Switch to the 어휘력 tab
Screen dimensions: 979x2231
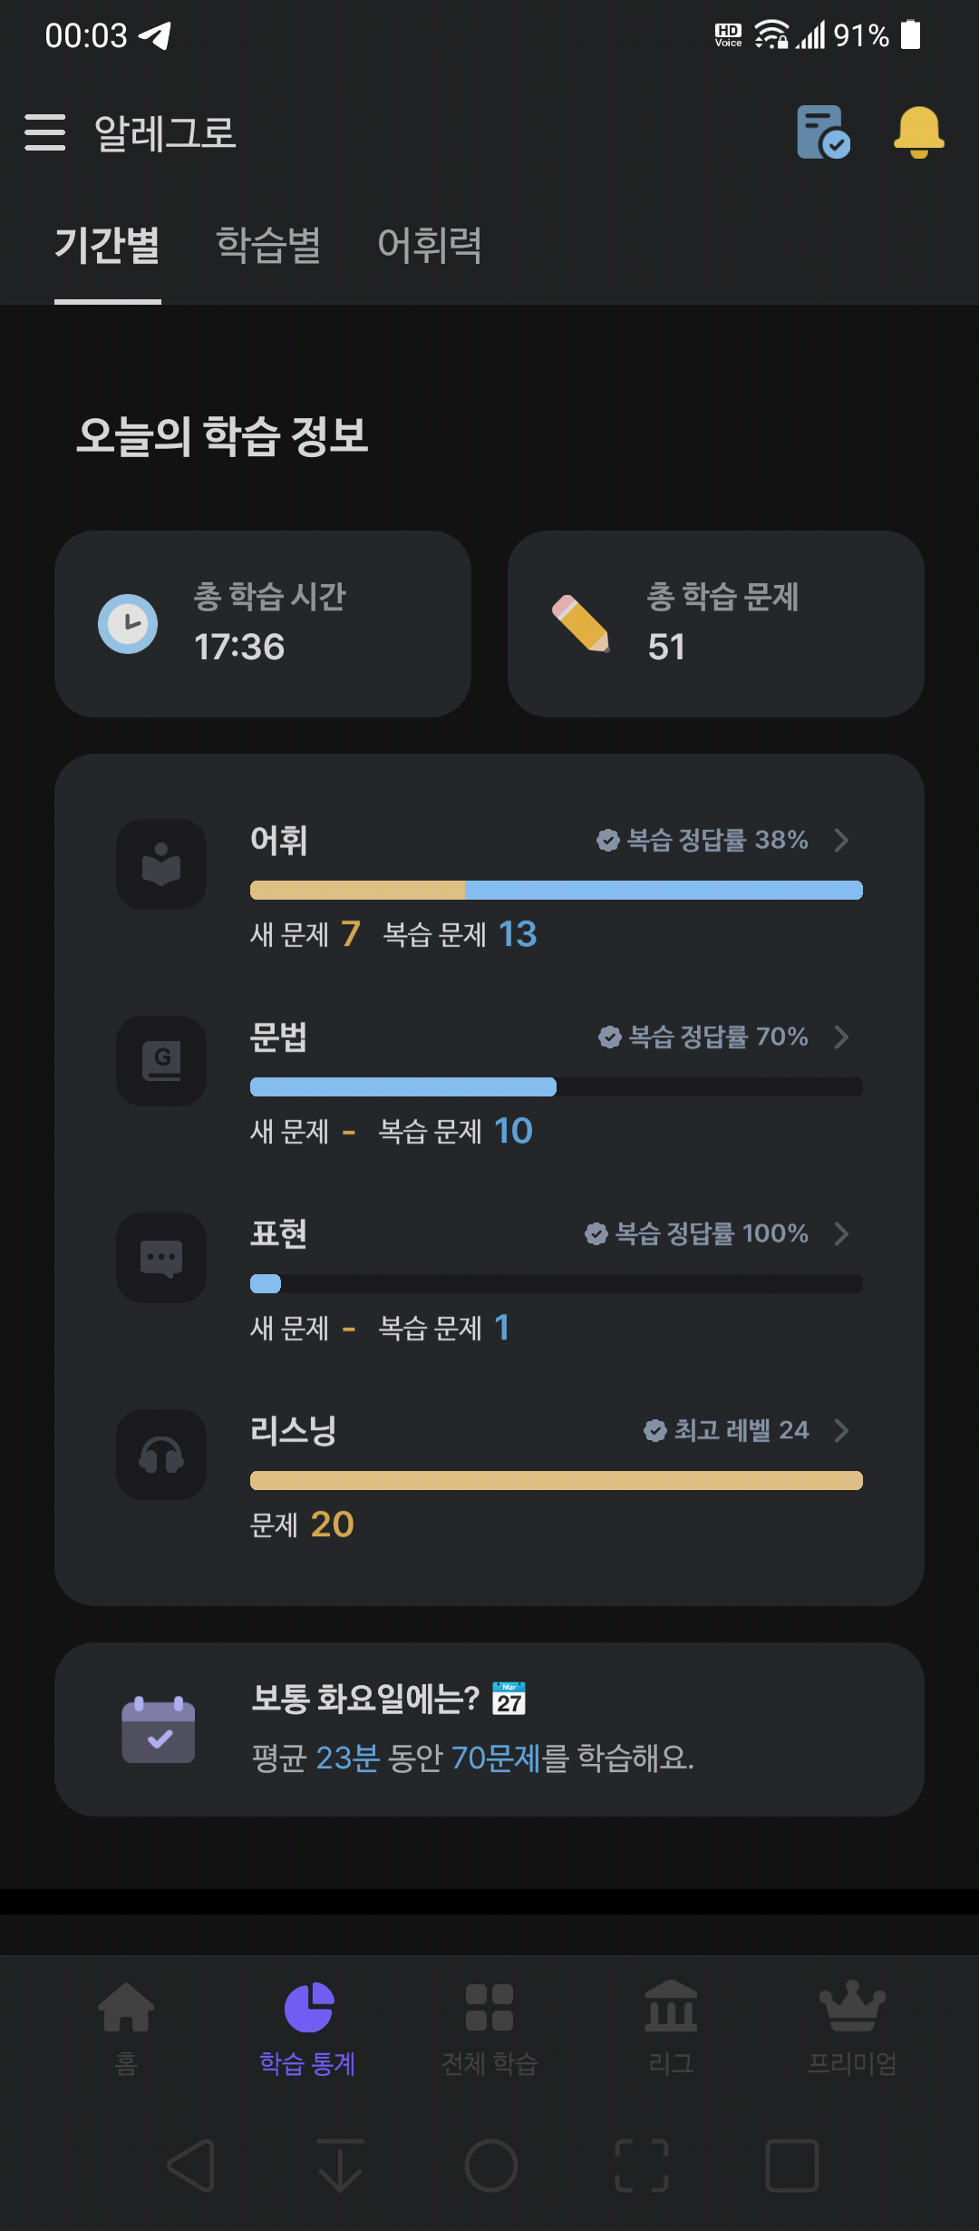(x=430, y=245)
